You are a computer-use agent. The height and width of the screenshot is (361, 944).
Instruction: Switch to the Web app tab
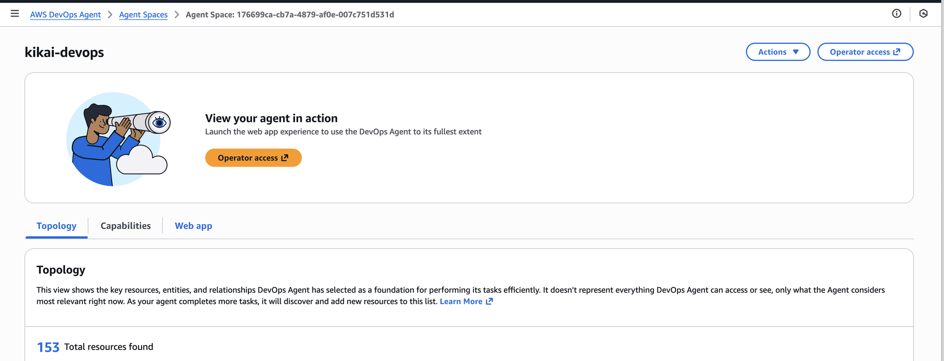(193, 226)
